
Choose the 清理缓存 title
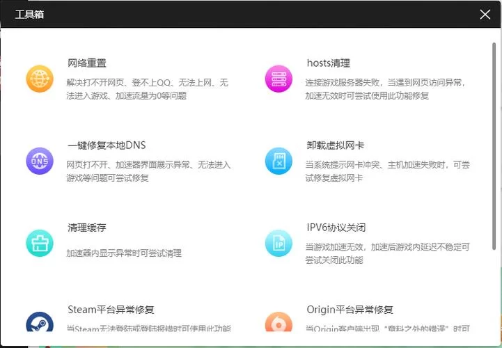pos(87,228)
